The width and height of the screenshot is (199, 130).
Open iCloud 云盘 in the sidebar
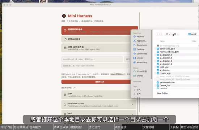tap(140, 71)
